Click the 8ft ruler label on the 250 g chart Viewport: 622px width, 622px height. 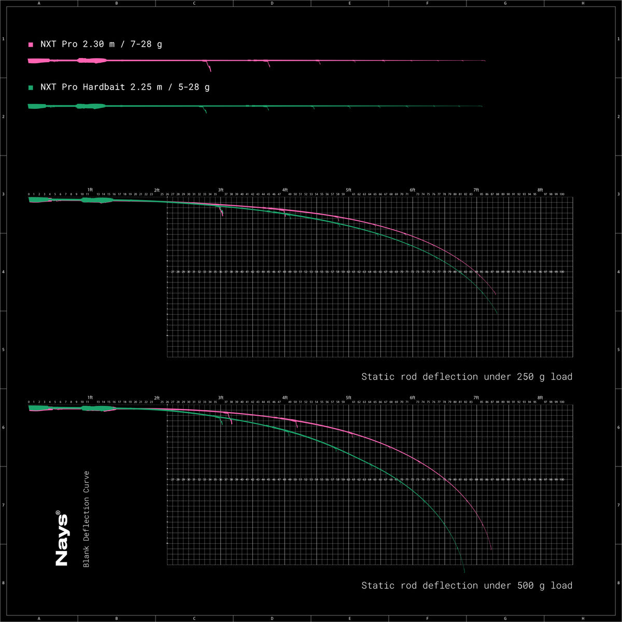pos(540,190)
